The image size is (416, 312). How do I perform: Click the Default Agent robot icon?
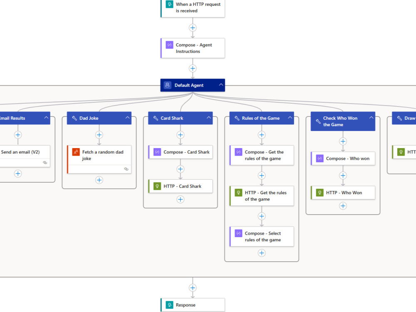coord(167,85)
